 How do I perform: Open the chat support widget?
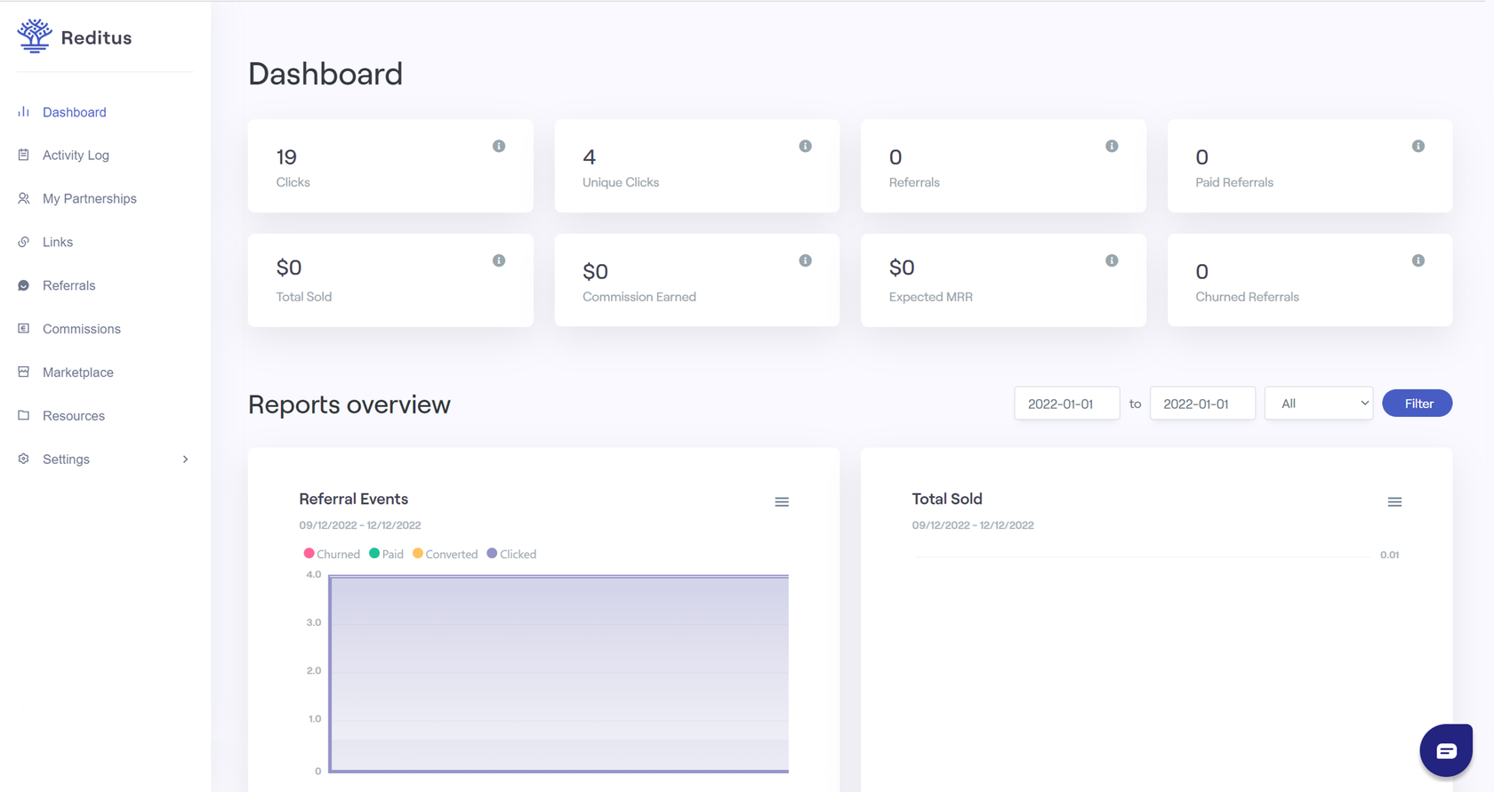click(1445, 750)
